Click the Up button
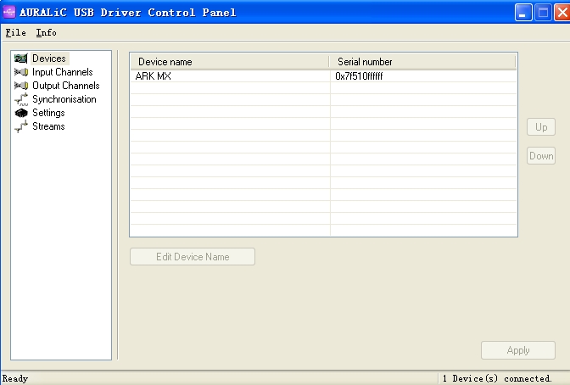This screenshot has height=385, width=570. 541,127
